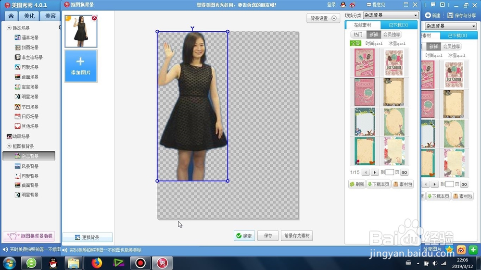Viewport: 481px width, 270px height.
Task: Click the Weibo icon in title bar
Action: click(x=352, y=5)
